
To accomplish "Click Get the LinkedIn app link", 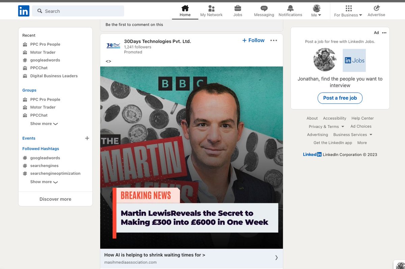I will pyautogui.click(x=333, y=143).
